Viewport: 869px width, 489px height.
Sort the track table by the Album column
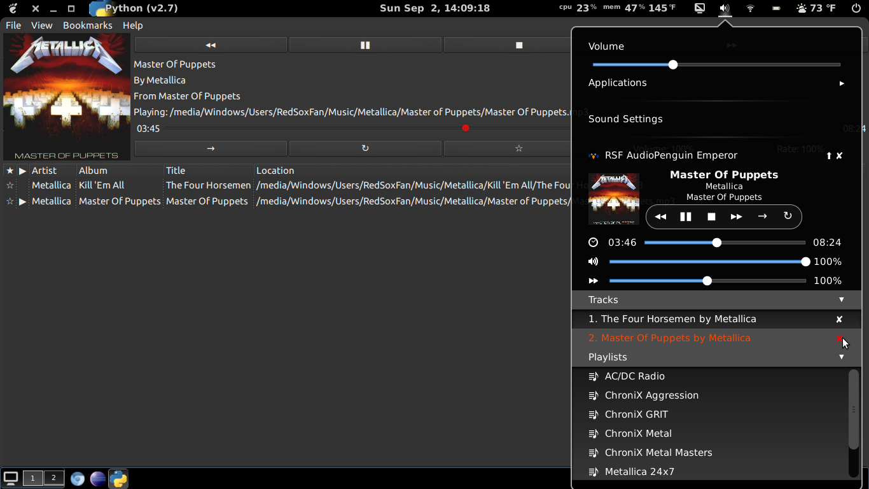pos(120,171)
